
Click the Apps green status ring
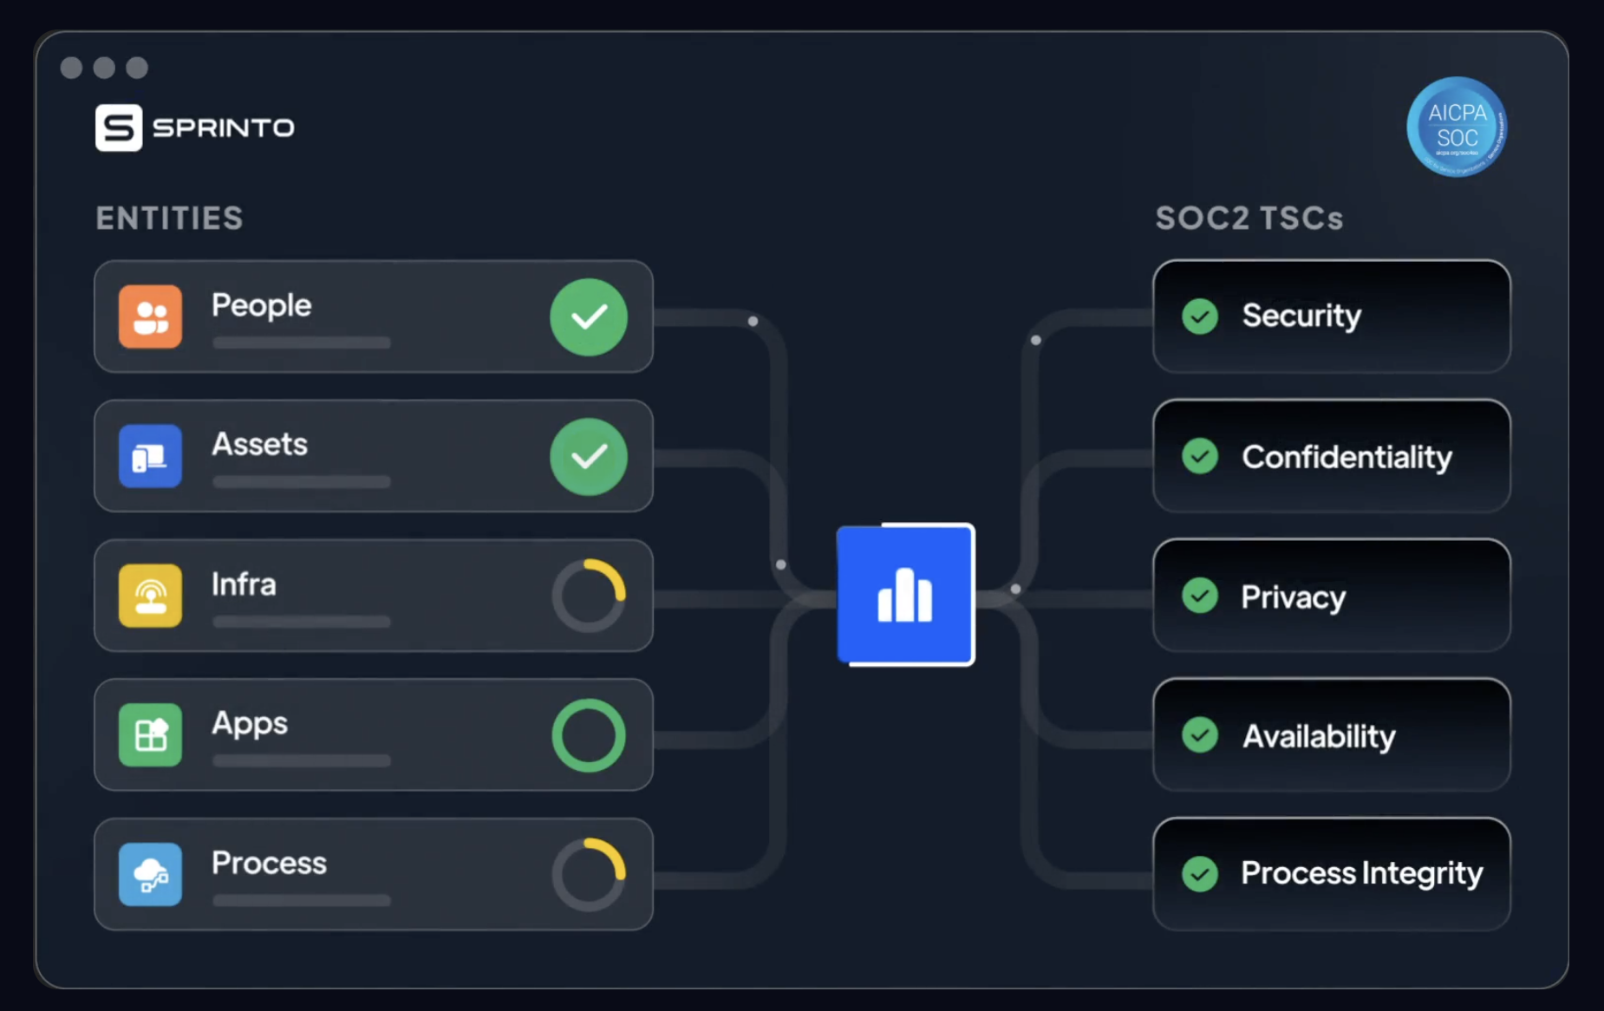(x=589, y=735)
